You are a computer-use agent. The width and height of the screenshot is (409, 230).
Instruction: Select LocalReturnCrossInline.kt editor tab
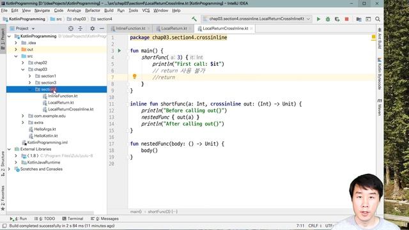pos(225,28)
